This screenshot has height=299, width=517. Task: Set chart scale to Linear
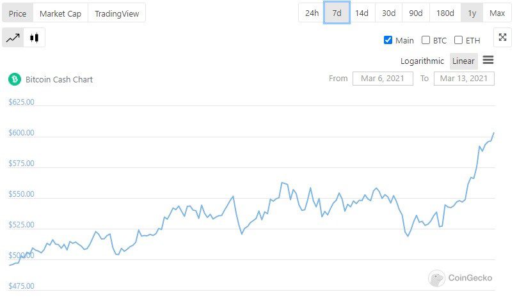point(463,61)
